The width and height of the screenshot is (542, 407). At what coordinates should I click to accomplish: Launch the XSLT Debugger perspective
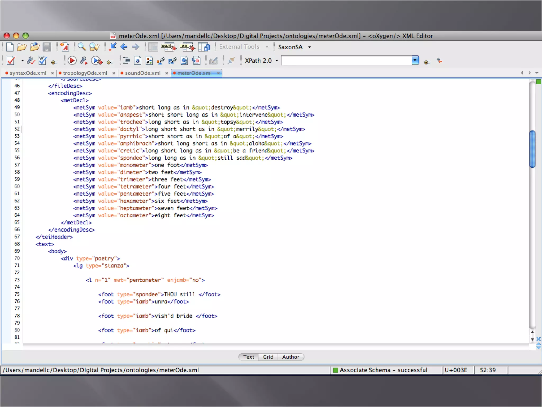pyautogui.click(x=169, y=47)
